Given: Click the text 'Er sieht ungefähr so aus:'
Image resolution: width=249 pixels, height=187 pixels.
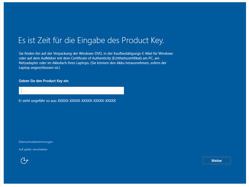Looking at the screenshot, I should (x=37, y=101).
